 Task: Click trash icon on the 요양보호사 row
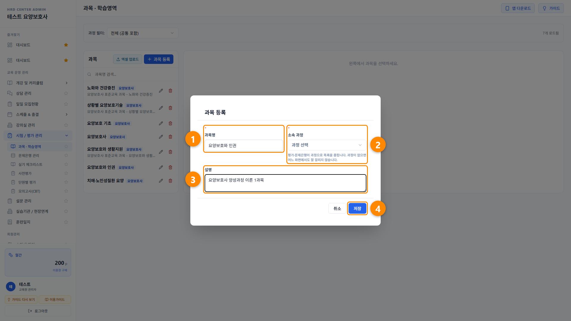pos(170,137)
